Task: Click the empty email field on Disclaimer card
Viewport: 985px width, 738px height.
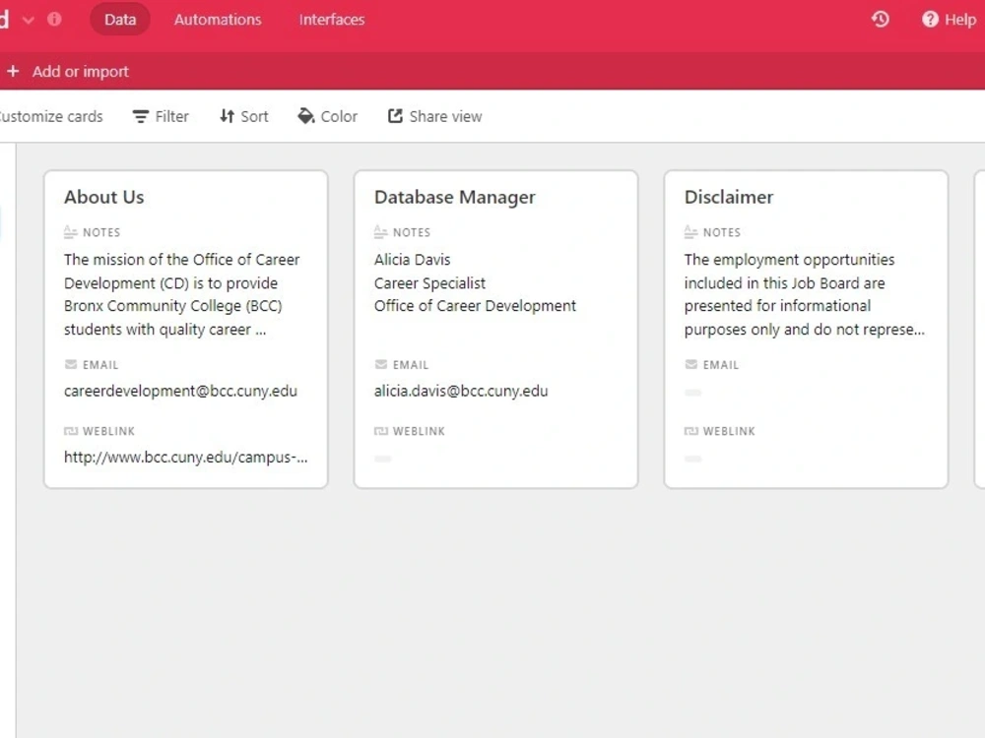Action: coord(692,393)
